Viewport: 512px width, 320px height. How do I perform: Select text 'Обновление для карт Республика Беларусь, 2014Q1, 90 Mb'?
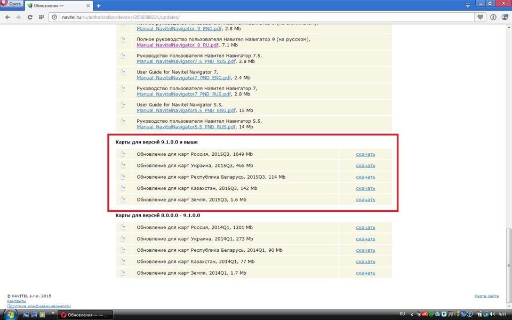coord(210,251)
